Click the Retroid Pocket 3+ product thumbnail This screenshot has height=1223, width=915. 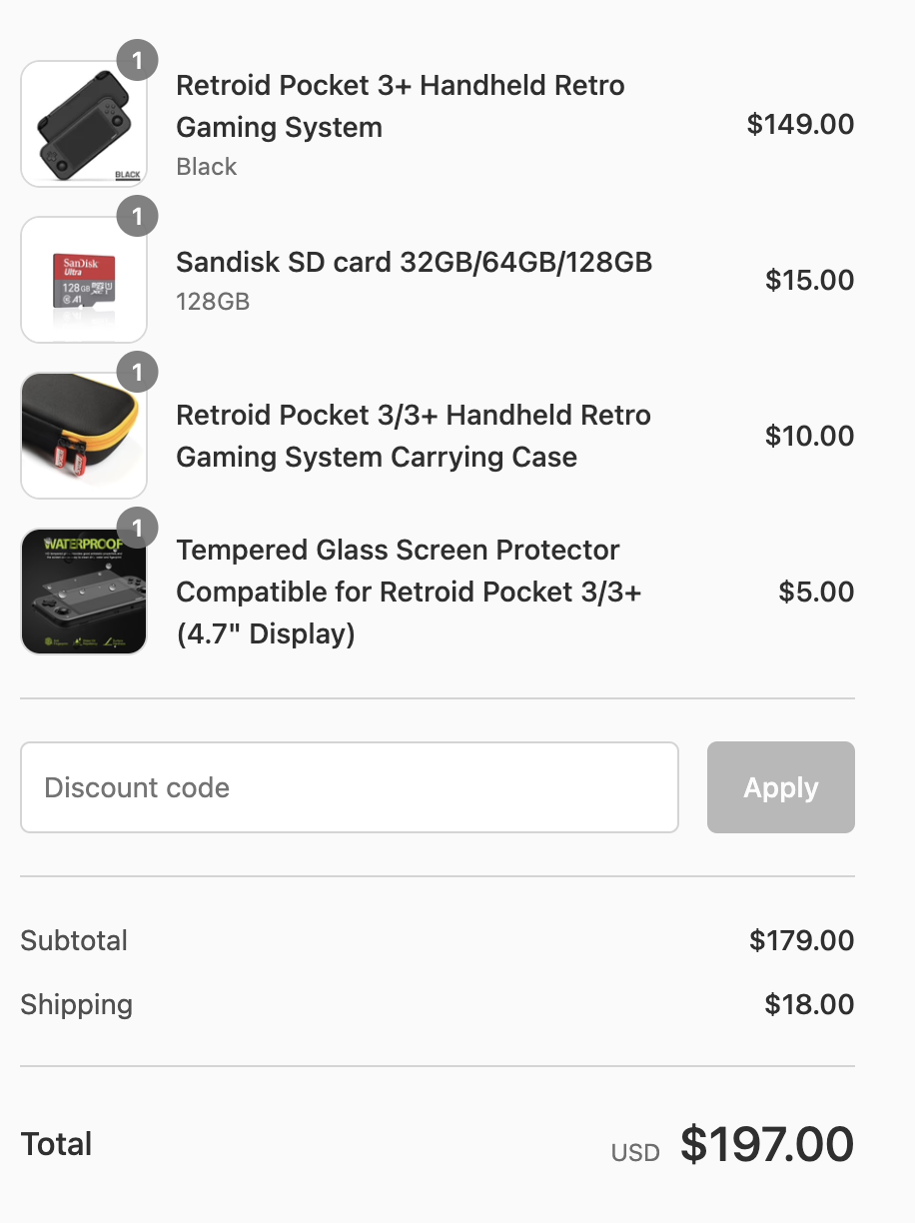click(x=84, y=124)
